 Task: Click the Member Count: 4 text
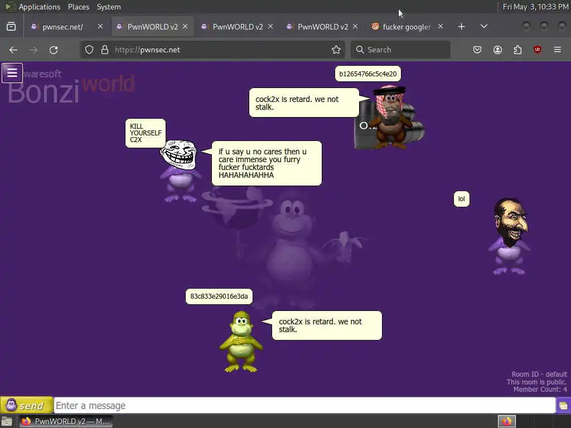[x=540, y=390]
